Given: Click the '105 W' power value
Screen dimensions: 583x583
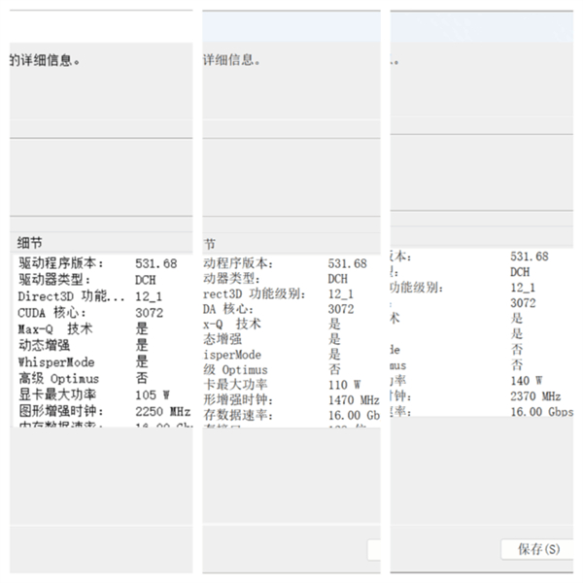Looking at the screenshot, I should click(153, 394).
